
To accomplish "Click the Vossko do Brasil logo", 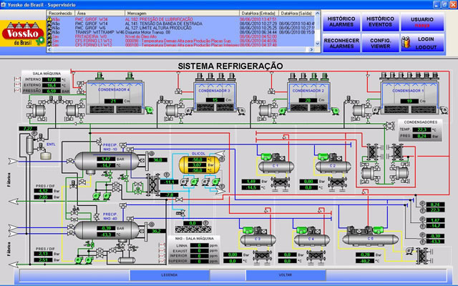I will click(23, 34).
